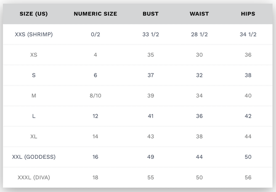Click numeric size 16 cell

coord(95,157)
